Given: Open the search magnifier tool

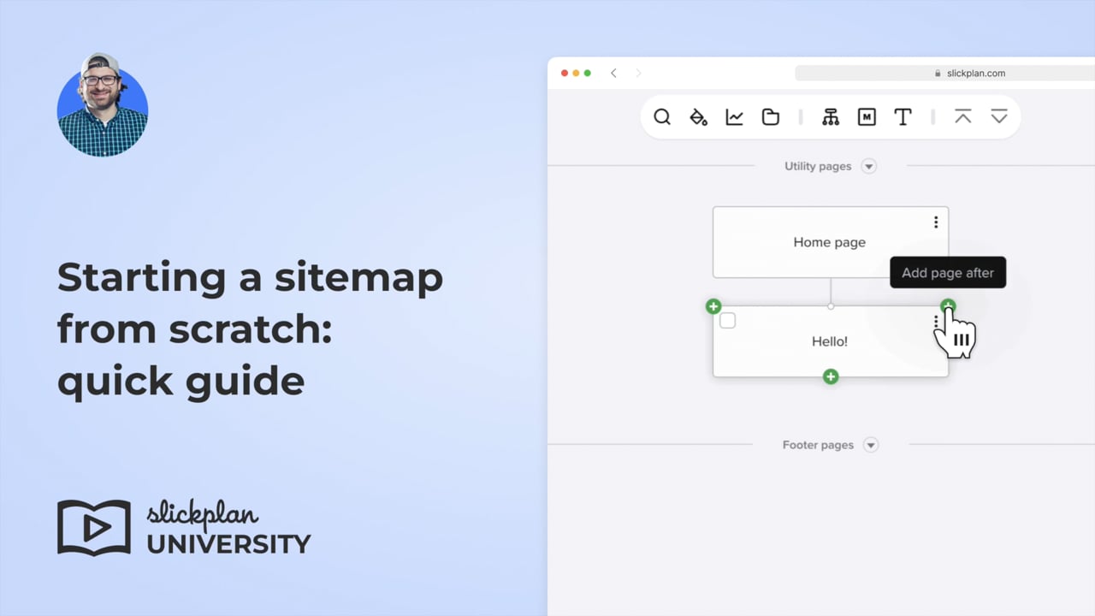Looking at the screenshot, I should (x=662, y=117).
